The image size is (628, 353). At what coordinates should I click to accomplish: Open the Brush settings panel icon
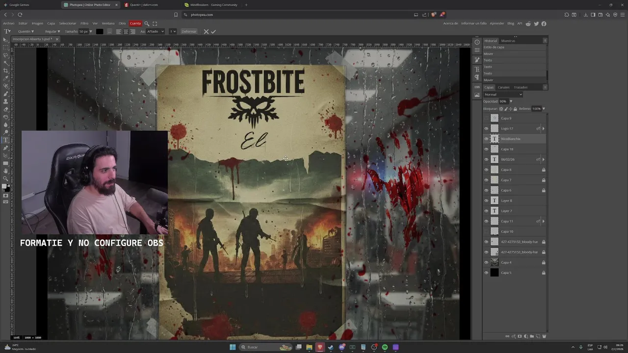477,60
